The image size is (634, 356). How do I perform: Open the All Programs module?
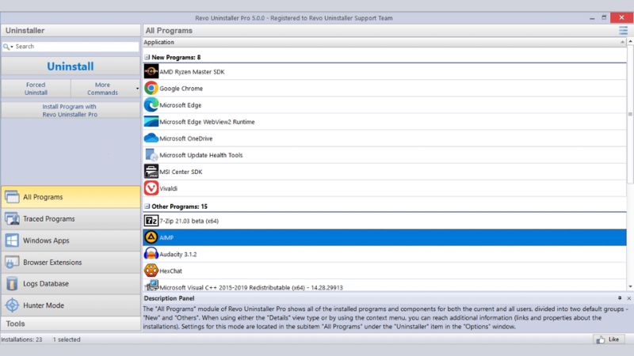coord(71,197)
